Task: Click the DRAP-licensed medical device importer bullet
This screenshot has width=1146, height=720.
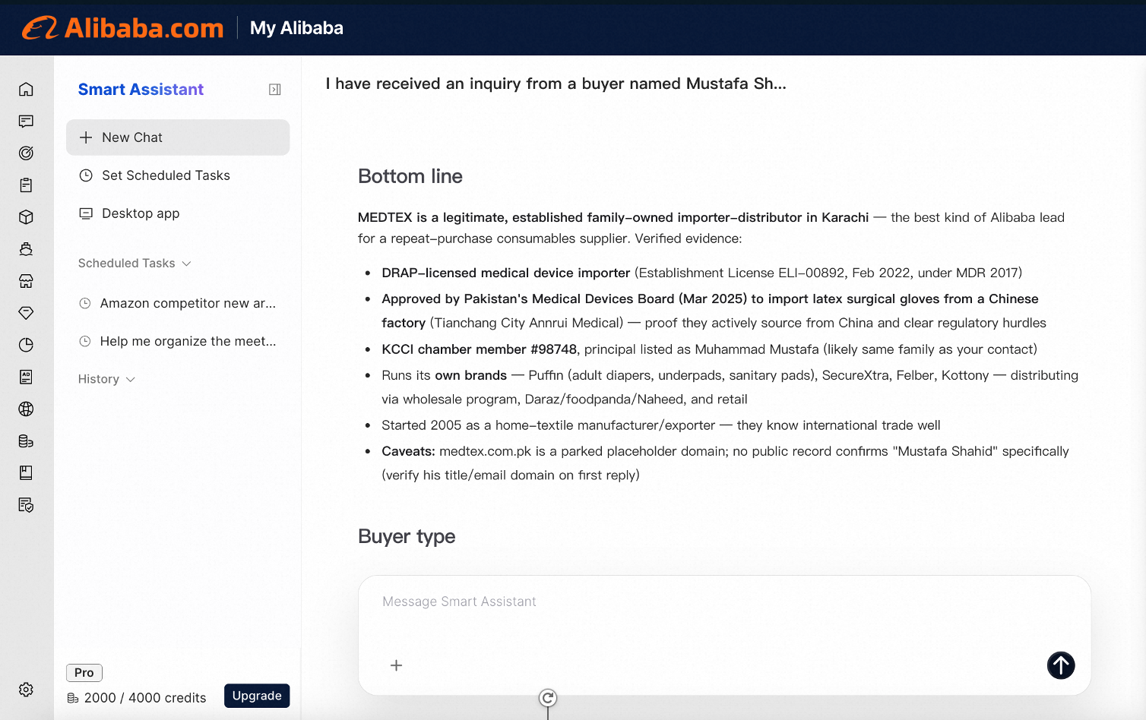Action: pyautogui.click(x=702, y=273)
